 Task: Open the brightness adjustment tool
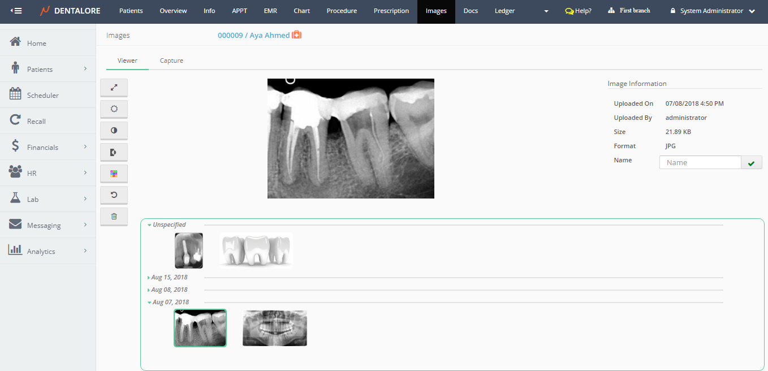[114, 109]
